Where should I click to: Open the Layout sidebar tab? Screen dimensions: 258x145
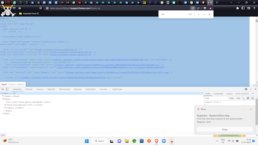(x=229, y=94)
